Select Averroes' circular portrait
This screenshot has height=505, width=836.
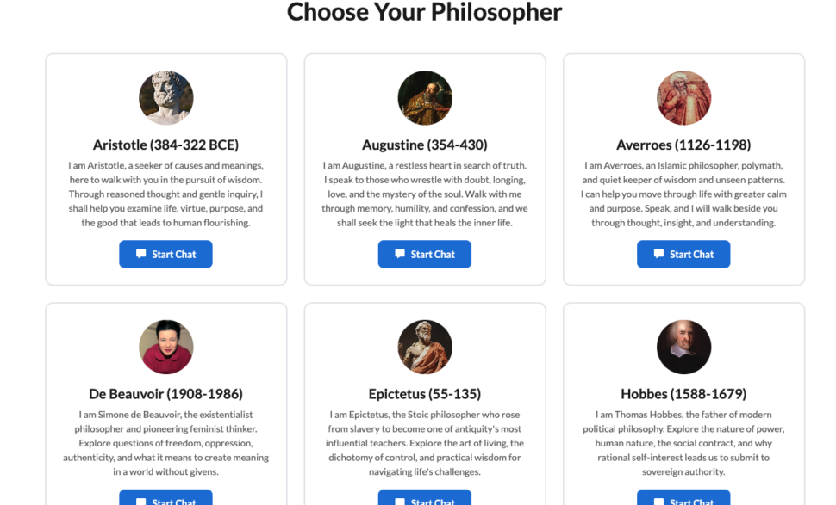(683, 98)
